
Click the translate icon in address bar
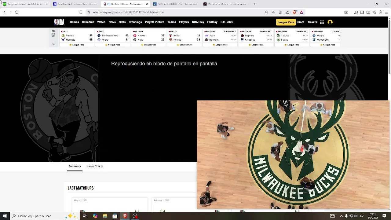(x=273, y=12)
